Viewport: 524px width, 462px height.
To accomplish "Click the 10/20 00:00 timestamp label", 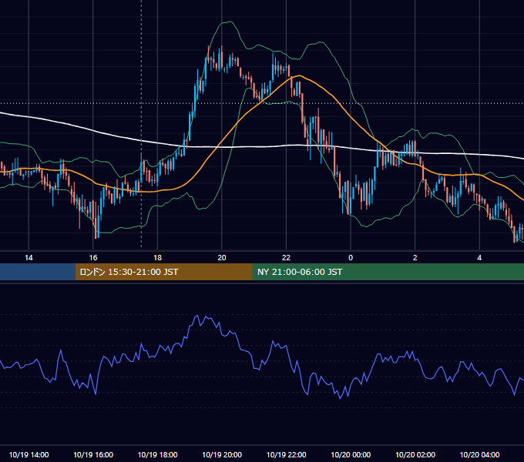I will (351, 454).
